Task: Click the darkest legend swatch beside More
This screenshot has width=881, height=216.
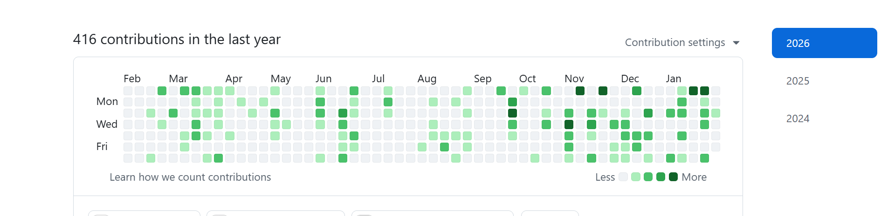Action: pyautogui.click(x=673, y=177)
